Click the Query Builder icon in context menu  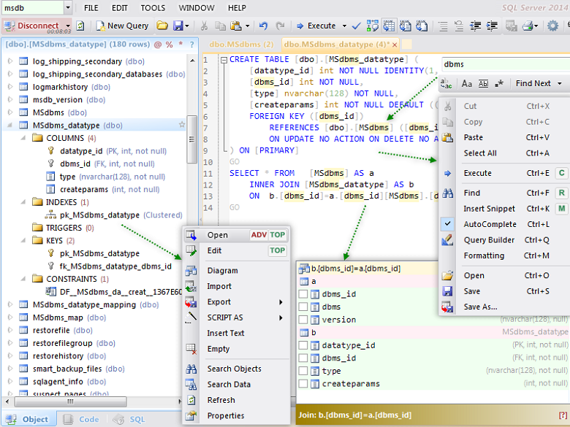click(448, 240)
